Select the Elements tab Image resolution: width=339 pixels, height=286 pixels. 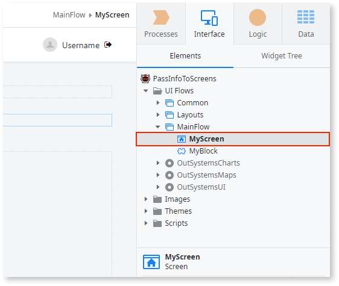point(185,56)
